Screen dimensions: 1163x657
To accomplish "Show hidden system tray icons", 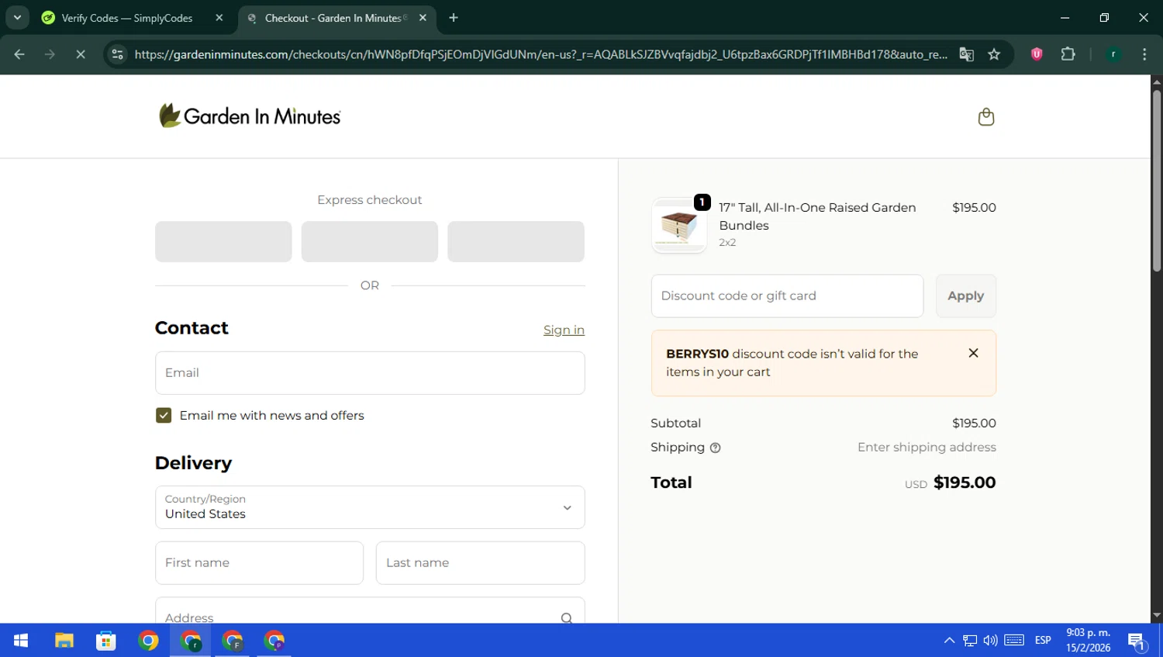I will [949, 641].
